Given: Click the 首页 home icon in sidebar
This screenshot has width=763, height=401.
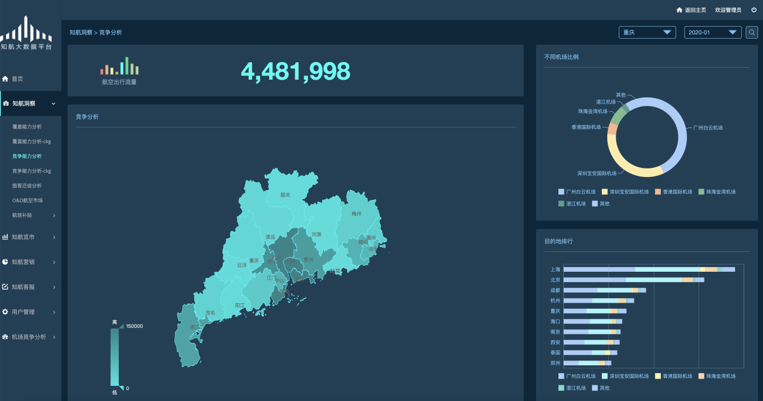Looking at the screenshot, I should pyautogui.click(x=5, y=79).
